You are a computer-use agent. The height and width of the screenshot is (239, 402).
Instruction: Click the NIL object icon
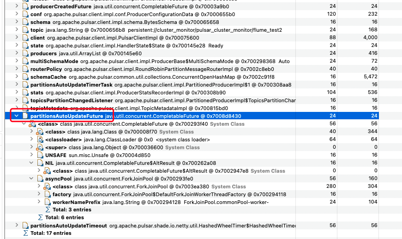40,163
